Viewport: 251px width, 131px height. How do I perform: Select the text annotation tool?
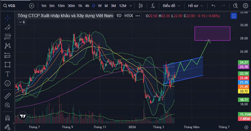click(x=8, y=74)
